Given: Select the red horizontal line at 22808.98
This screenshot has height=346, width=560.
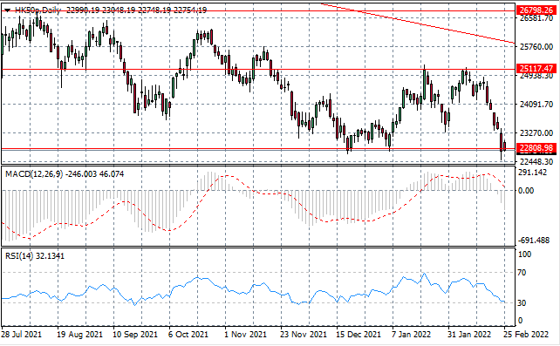Looking at the screenshot, I should click(x=258, y=148).
